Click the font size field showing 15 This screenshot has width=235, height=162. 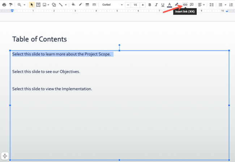(135, 5)
